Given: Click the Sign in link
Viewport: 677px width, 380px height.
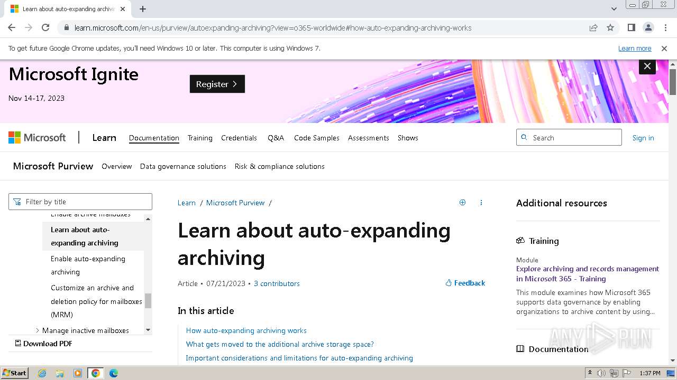Looking at the screenshot, I should (x=643, y=138).
